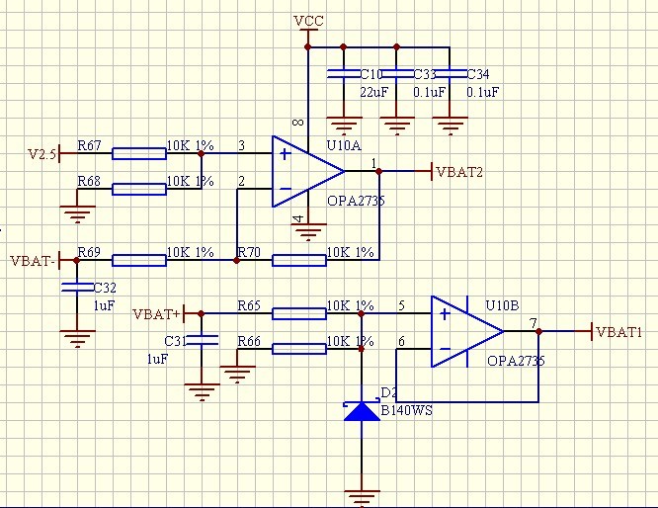Click the R67 designator text

point(89,145)
